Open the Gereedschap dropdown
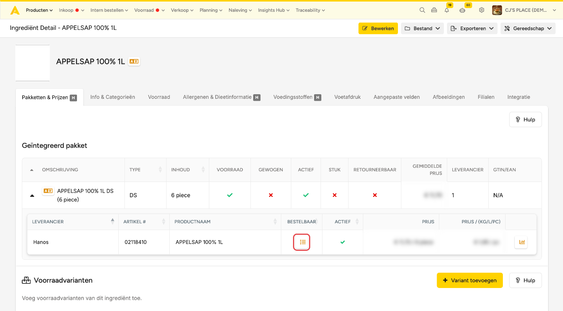The width and height of the screenshot is (563, 311). tap(528, 28)
